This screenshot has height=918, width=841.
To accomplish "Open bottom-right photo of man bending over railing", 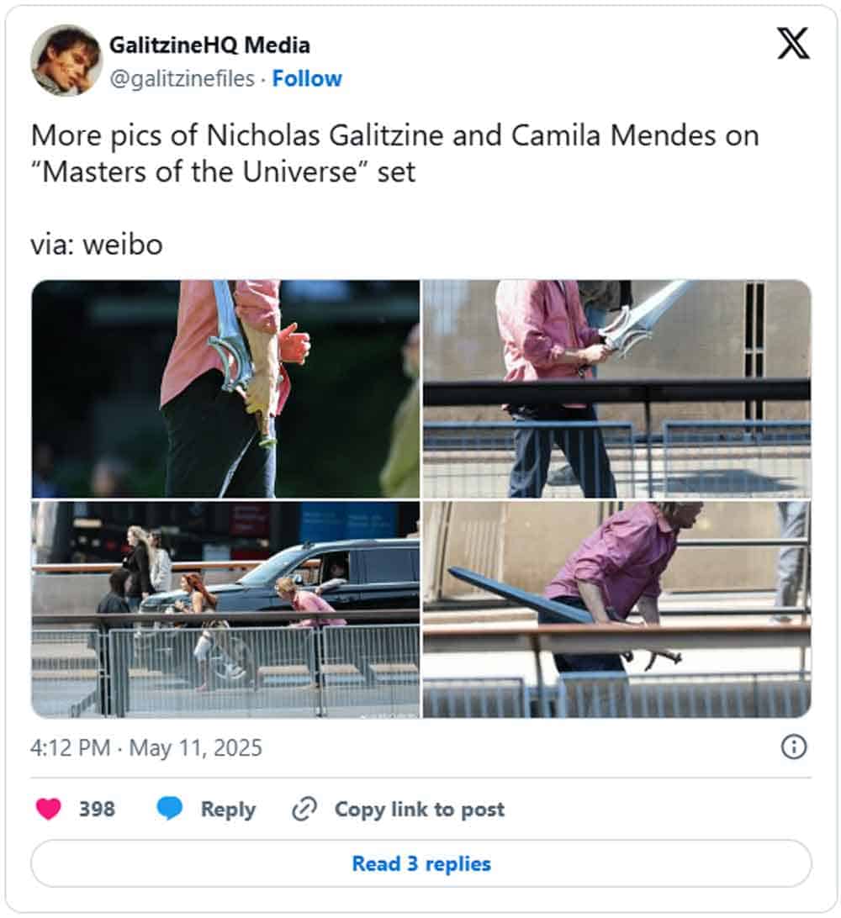I will (x=616, y=609).
